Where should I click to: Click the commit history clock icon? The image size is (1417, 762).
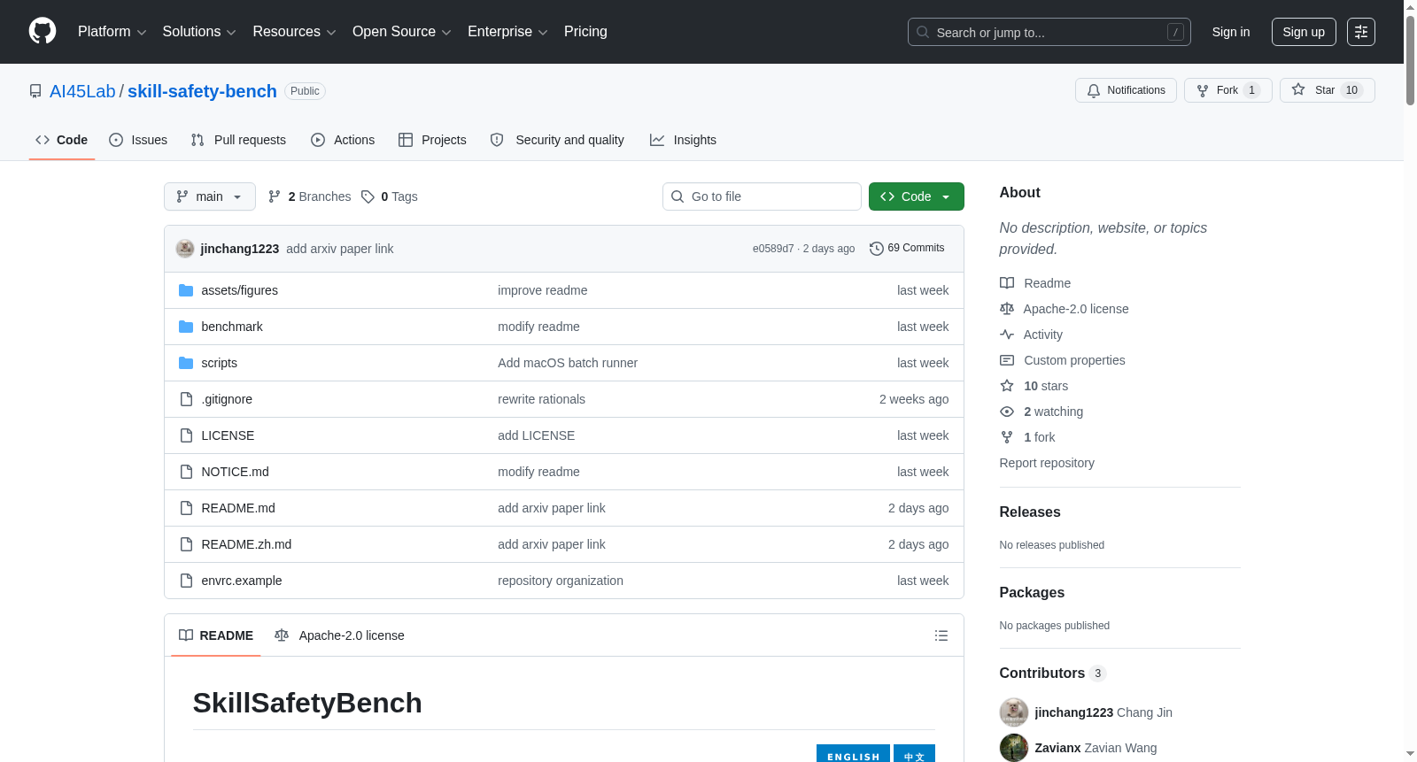pyautogui.click(x=877, y=249)
